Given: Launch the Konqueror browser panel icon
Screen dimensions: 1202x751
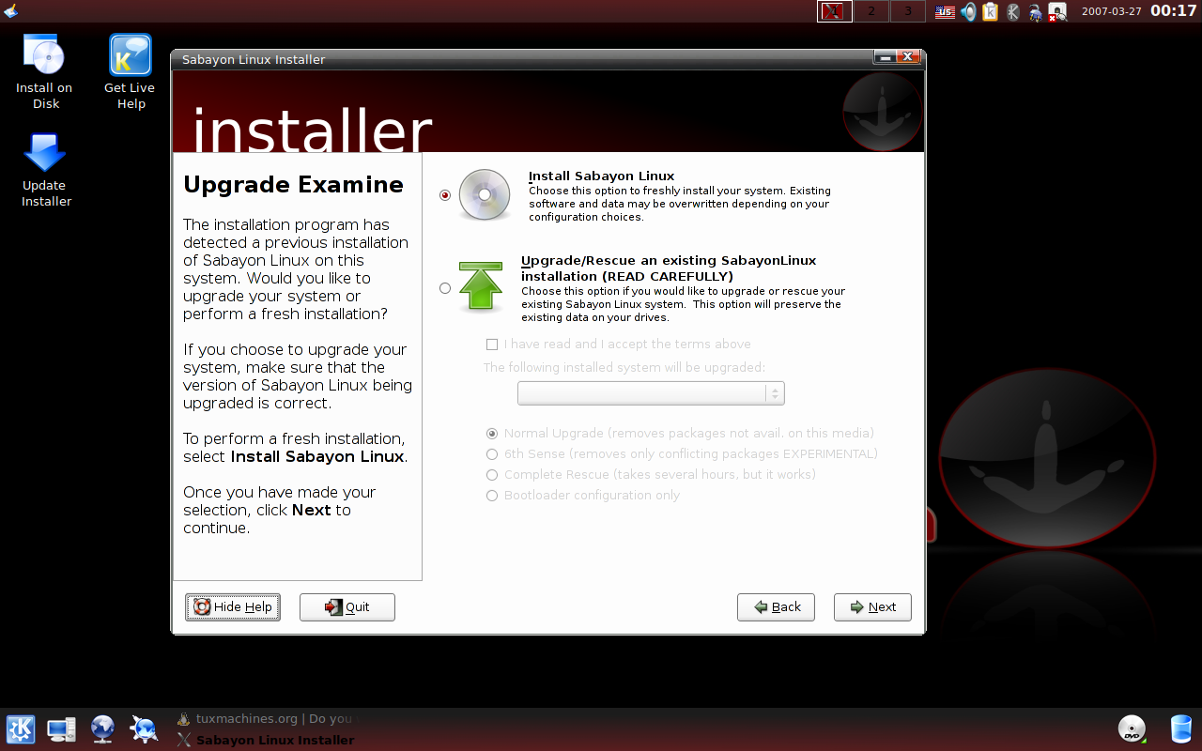Looking at the screenshot, I should point(144,729).
